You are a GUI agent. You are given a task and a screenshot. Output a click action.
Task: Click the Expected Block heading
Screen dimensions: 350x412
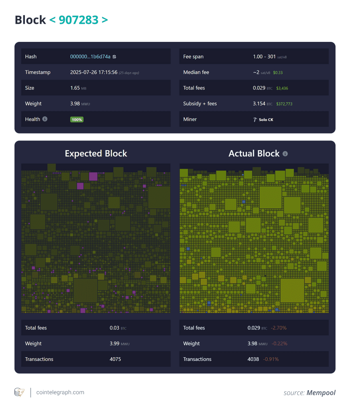[x=96, y=153]
